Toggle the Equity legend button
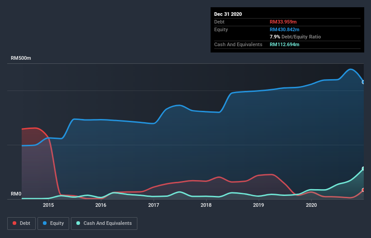This screenshot has height=238, width=371. point(53,224)
